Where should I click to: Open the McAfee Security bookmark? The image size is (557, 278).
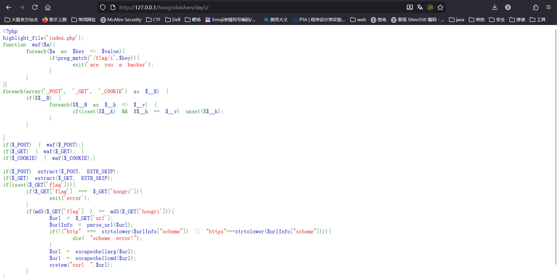point(121,19)
